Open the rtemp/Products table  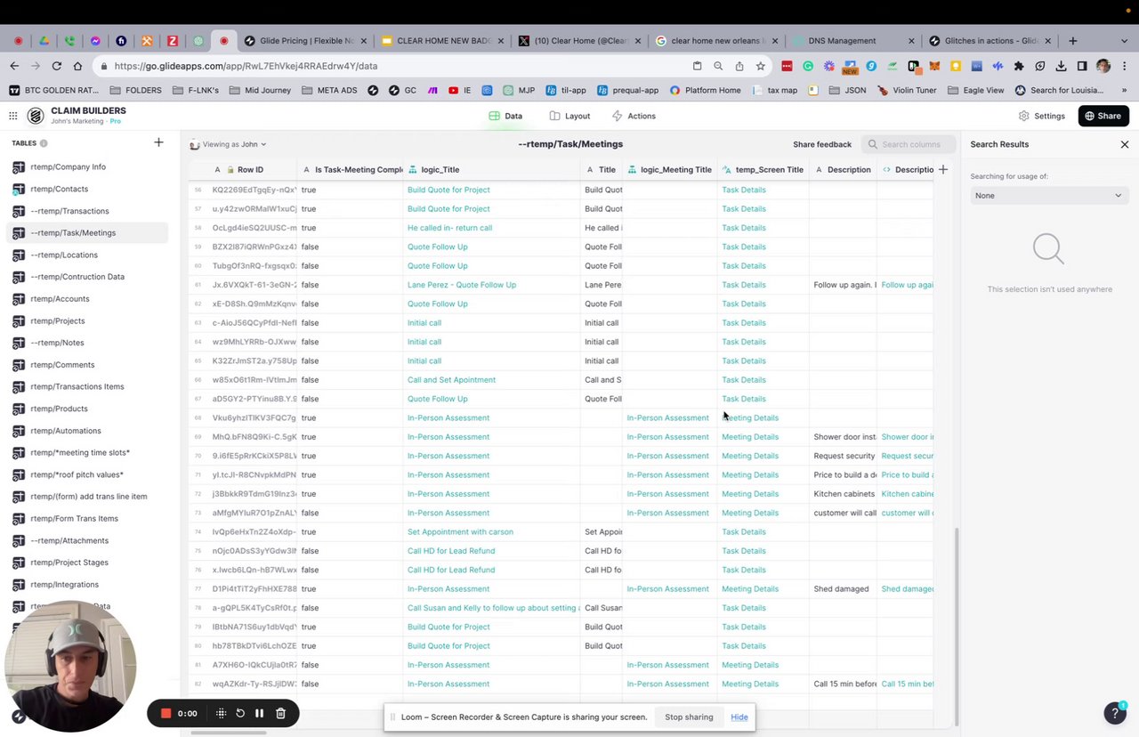(x=87, y=409)
